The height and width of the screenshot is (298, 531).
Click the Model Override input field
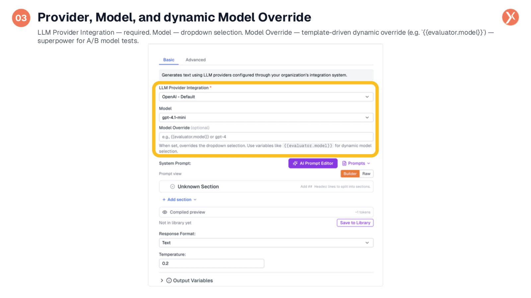(266, 137)
